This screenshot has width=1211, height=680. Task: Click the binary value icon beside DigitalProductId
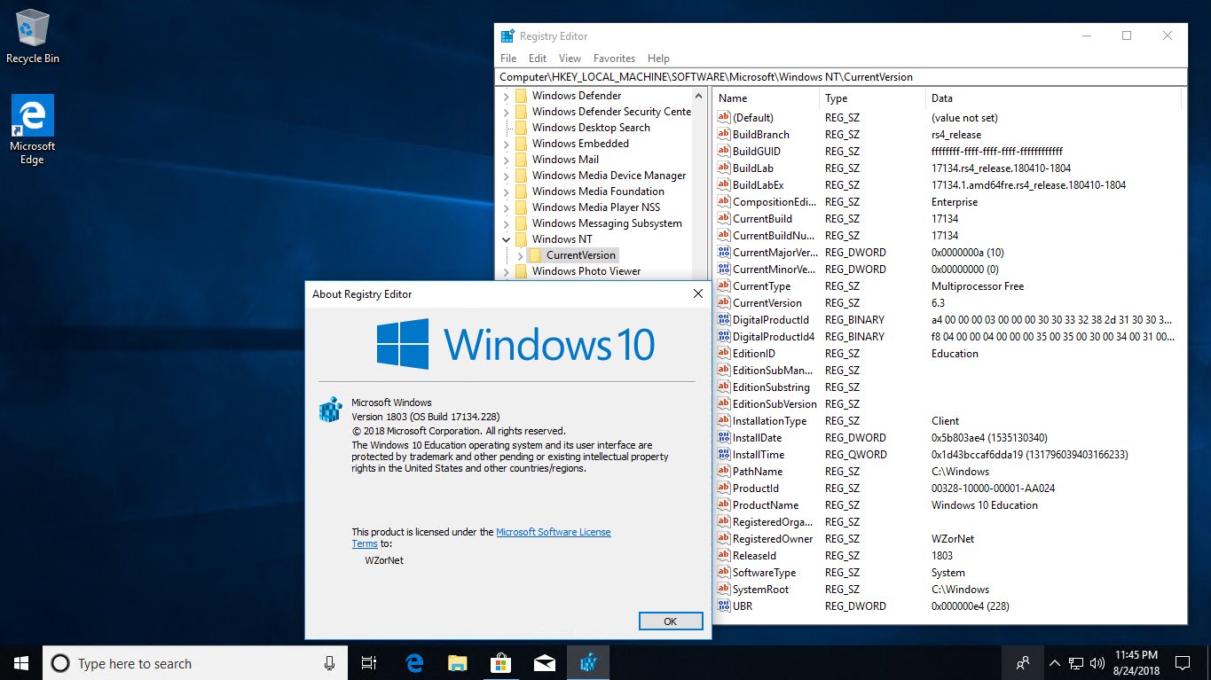[x=724, y=319]
